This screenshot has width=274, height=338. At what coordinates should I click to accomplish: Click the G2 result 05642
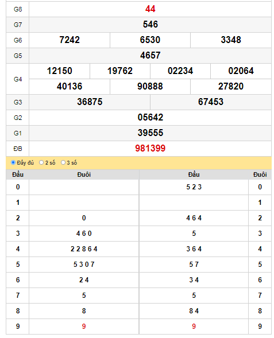150,118
